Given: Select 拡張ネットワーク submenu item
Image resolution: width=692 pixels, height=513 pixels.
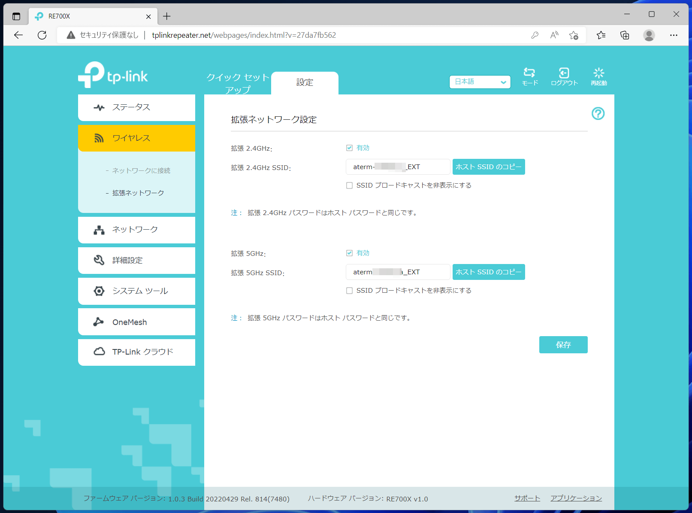Looking at the screenshot, I should (x=138, y=193).
